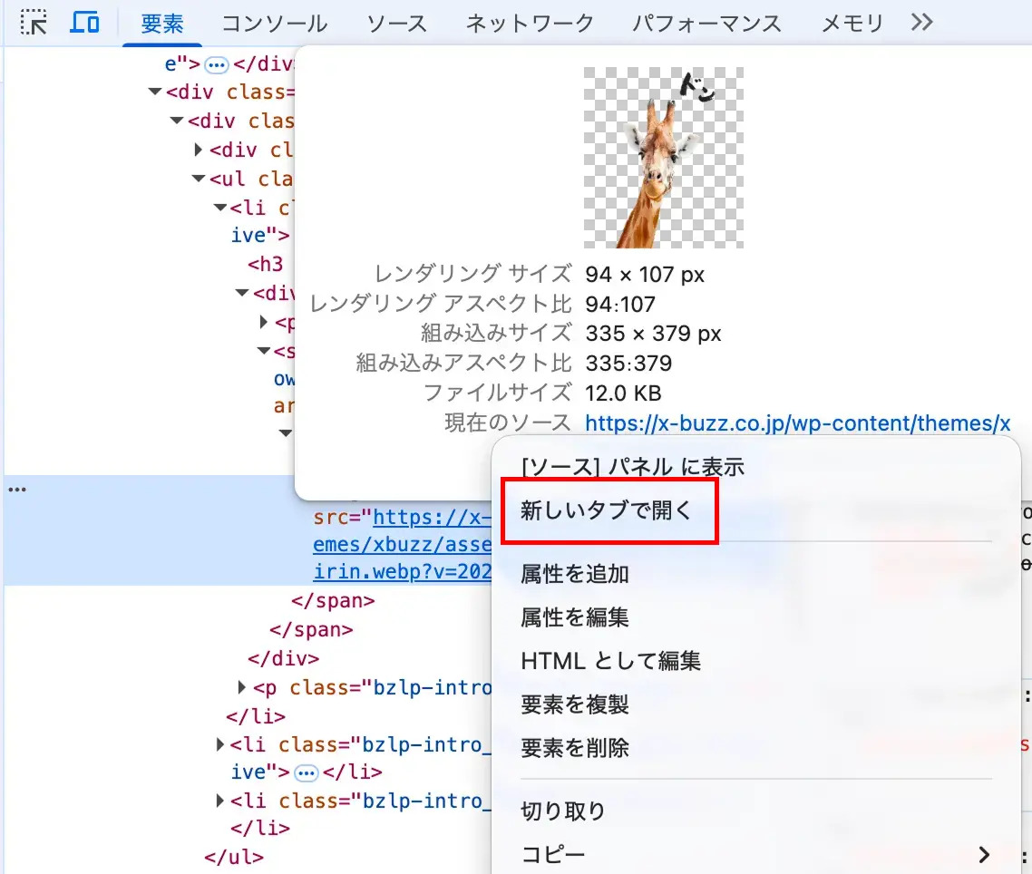The image size is (1032, 874).
Task: Choose 属性を編集 menu entry
Action: 575,617
